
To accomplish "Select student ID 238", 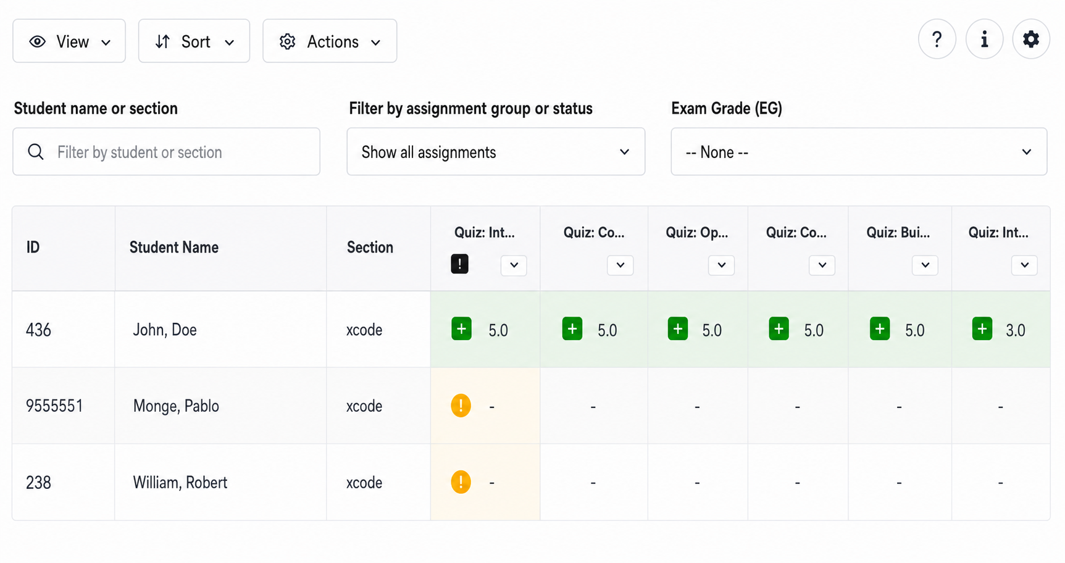I will pyautogui.click(x=38, y=483).
